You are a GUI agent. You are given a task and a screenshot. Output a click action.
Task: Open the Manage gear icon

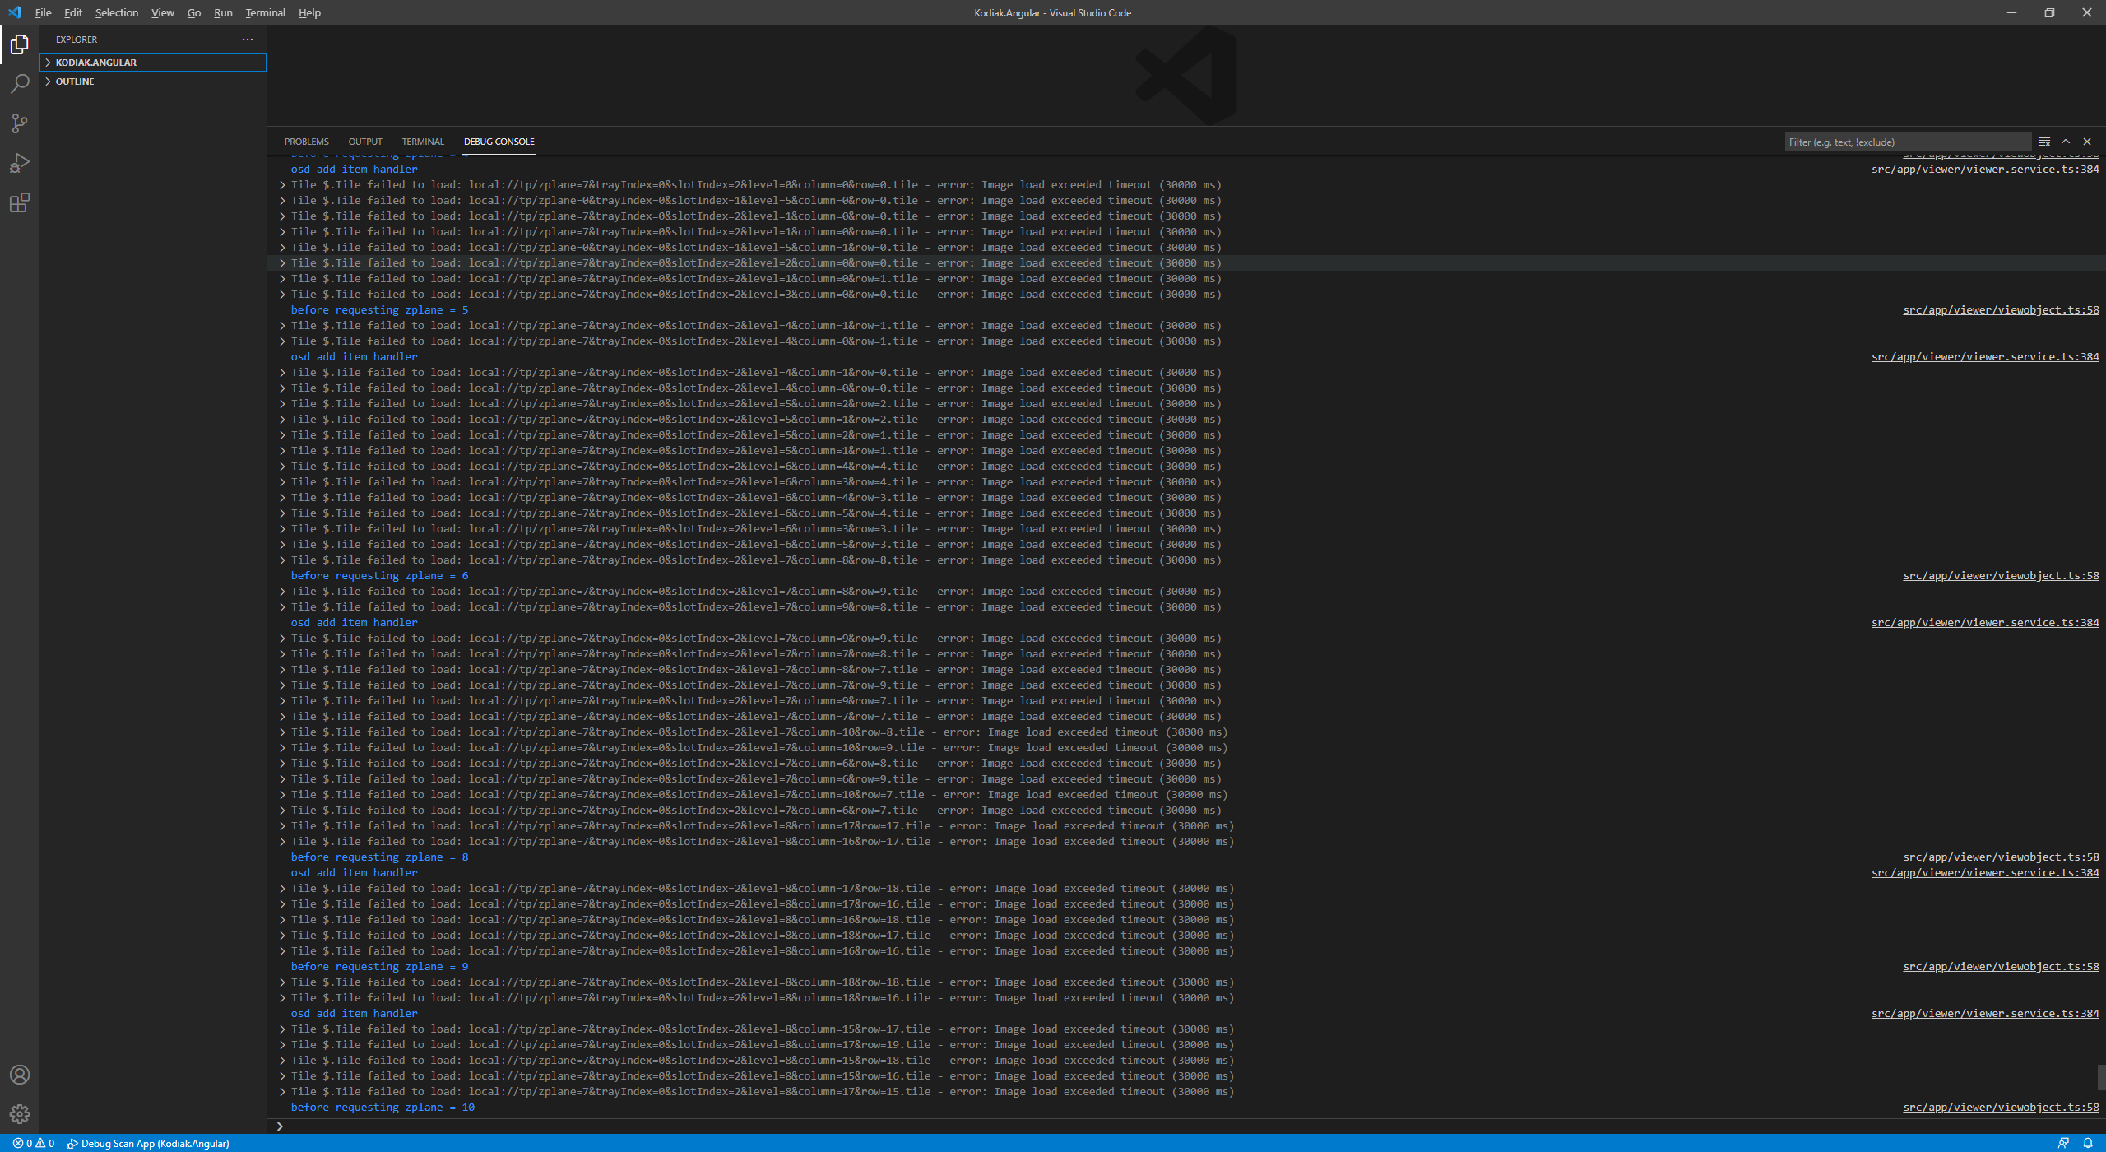pos(20,1113)
